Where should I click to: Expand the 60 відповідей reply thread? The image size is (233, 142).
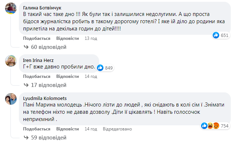point(45,47)
